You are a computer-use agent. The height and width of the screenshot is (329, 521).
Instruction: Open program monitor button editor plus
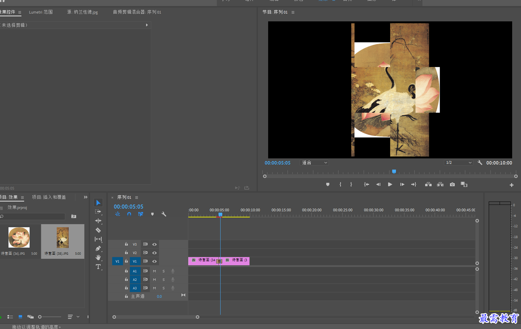(x=511, y=185)
